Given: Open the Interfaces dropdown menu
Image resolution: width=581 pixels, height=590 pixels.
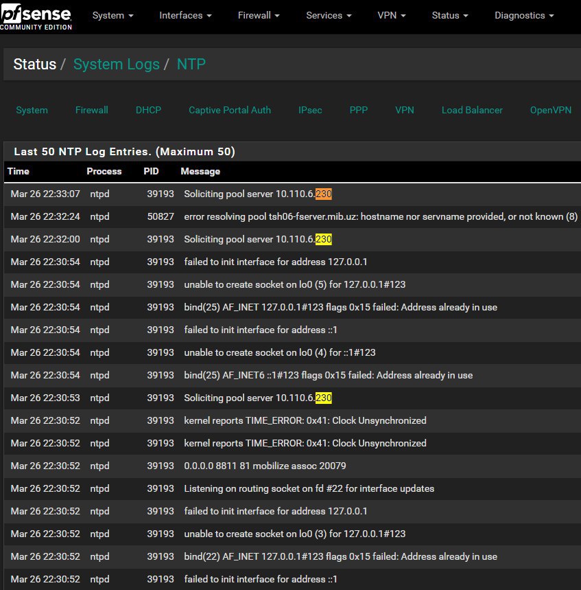Looking at the screenshot, I should coord(185,15).
